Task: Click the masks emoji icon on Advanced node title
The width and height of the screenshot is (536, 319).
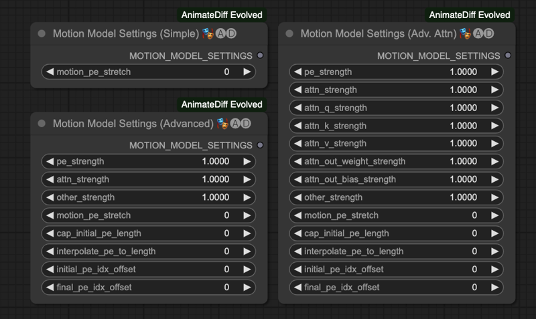Action: [x=222, y=124]
